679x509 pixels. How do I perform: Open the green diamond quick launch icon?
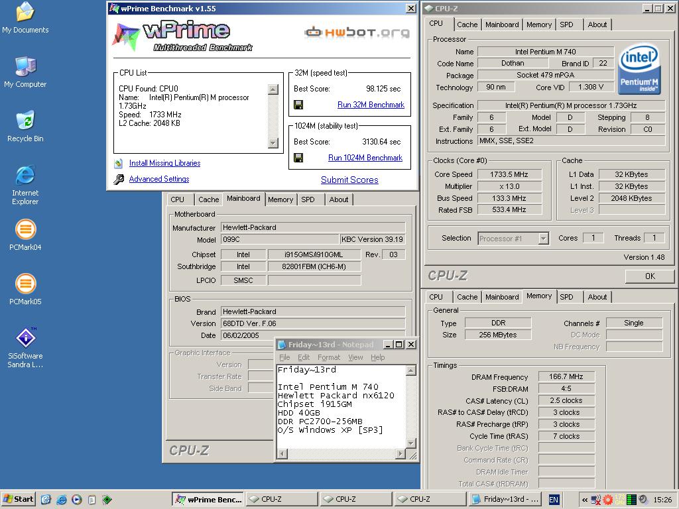pos(107,500)
